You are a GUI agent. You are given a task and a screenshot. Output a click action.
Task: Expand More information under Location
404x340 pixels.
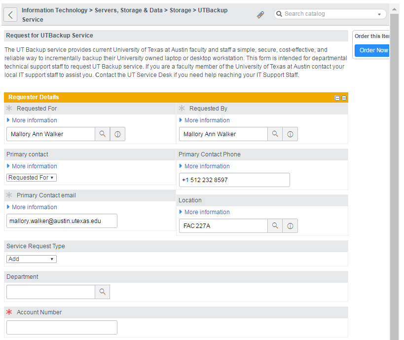205,212
